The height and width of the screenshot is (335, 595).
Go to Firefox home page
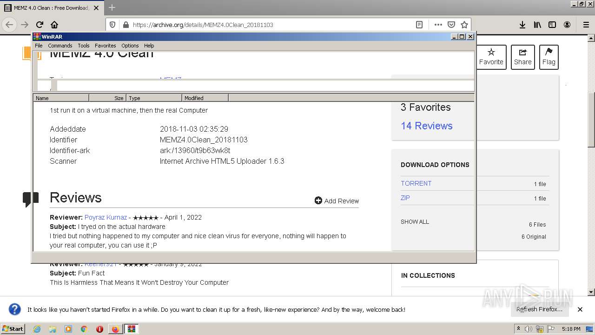(x=54, y=25)
